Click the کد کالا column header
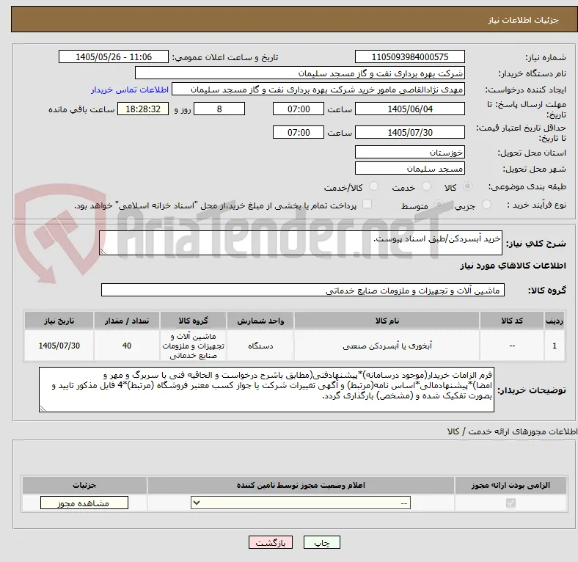This screenshot has width=578, height=562. click(x=512, y=321)
